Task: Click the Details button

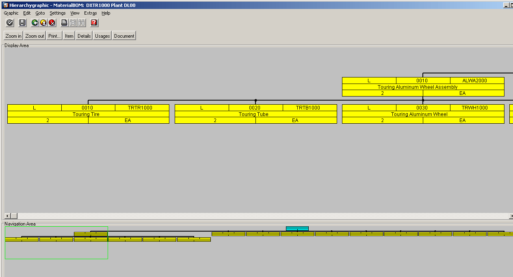Action: [x=84, y=36]
